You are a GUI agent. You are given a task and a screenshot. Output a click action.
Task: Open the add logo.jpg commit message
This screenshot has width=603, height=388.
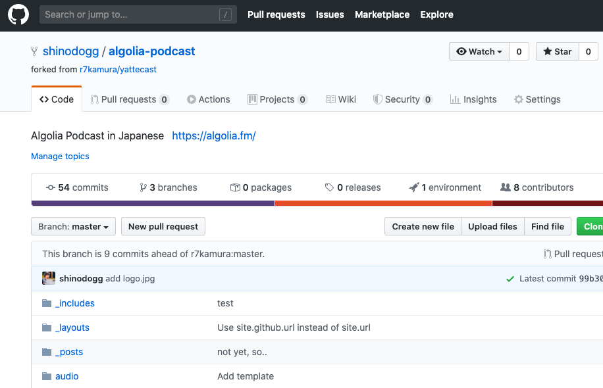point(130,279)
